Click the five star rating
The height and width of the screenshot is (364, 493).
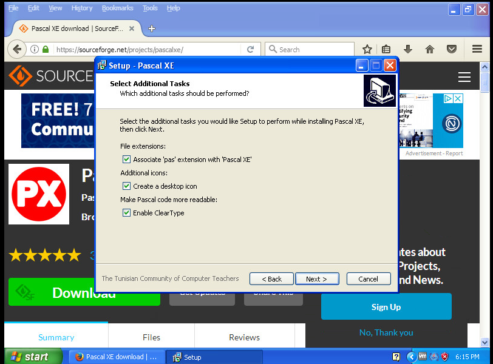click(x=45, y=255)
